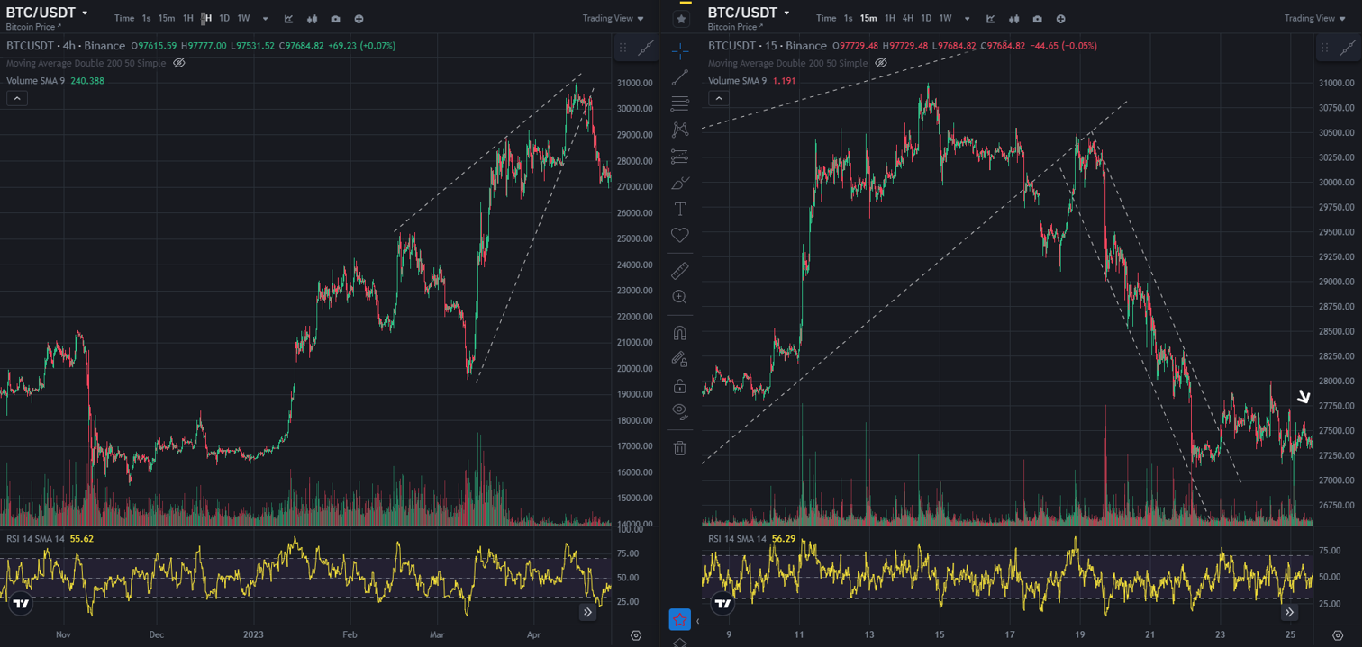
Task: Open more intervals dropdown on left chart
Action: (x=265, y=18)
